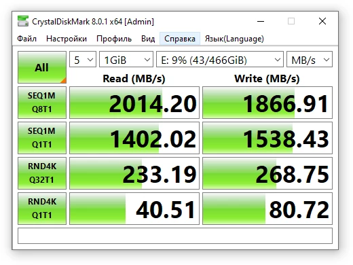Click the empty comment field at bottom
Screen dimensions: 353x265
pyautogui.click(x=175, y=236)
